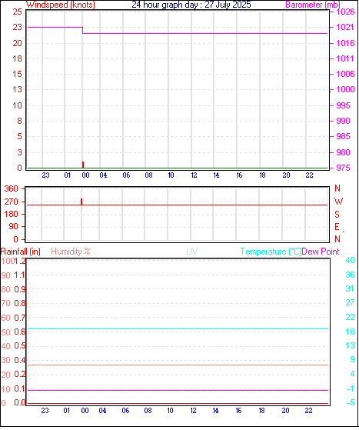Click the red windspeed spike at hour 00

click(x=83, y=165)
